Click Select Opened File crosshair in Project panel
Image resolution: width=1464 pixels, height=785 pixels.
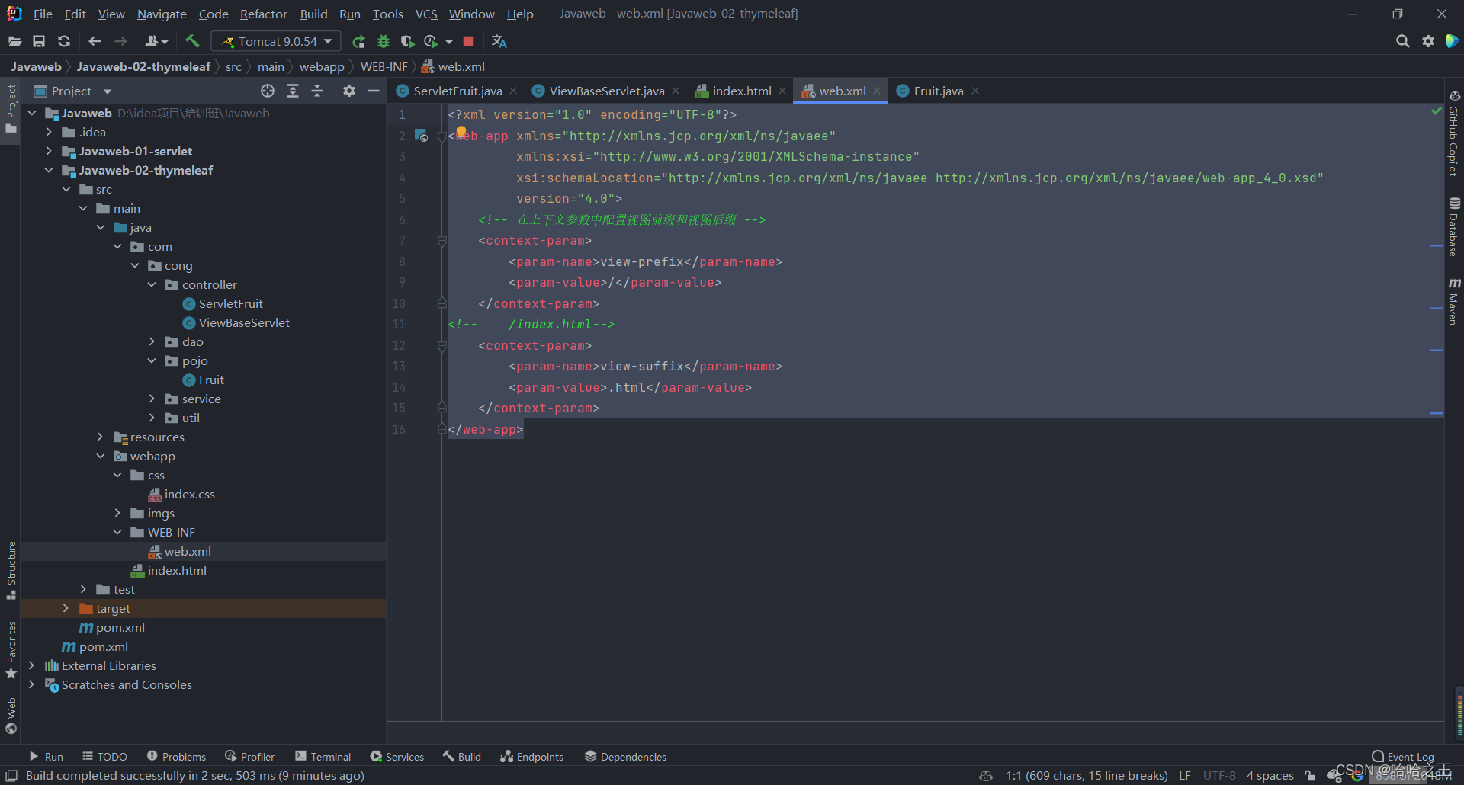pyautogui.click(x=267, y=91)
